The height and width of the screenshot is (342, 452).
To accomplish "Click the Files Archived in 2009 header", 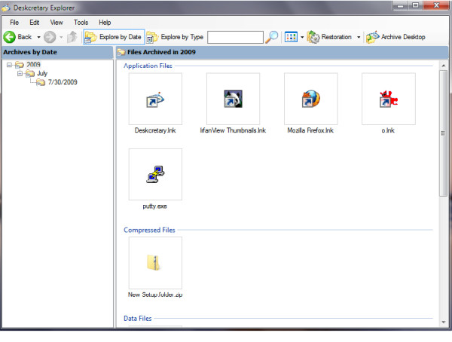I will coord(282,52).
